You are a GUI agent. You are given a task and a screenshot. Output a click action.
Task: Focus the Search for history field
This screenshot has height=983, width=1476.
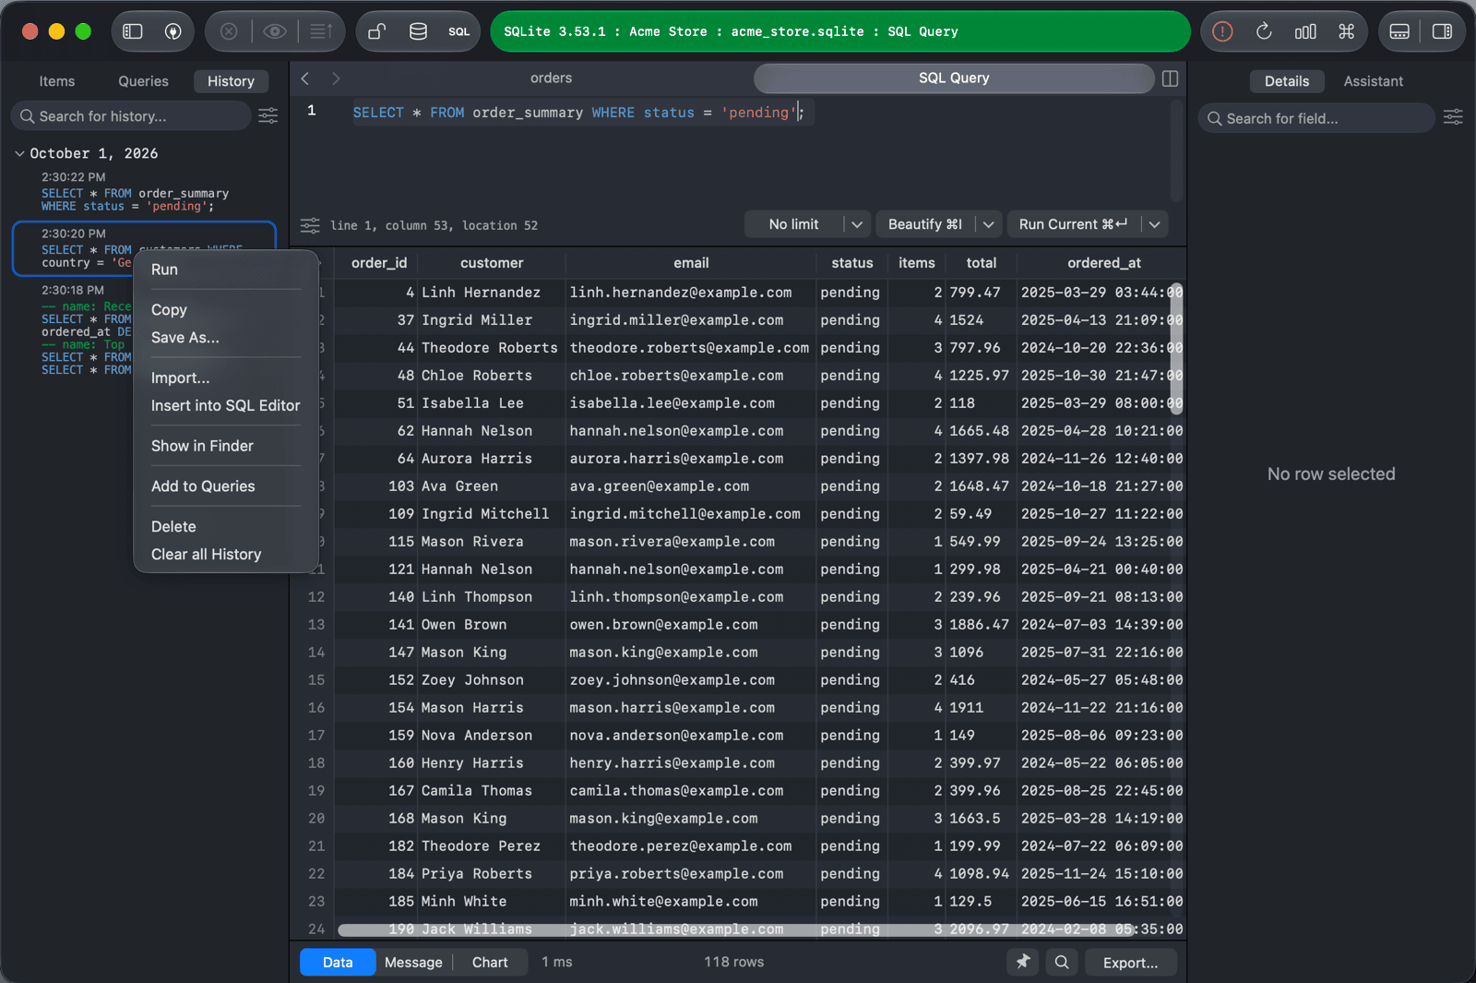click(131, 115)
